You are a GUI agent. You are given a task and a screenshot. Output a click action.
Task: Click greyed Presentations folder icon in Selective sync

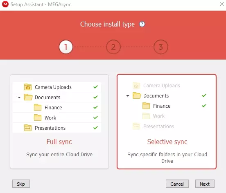click(x=136, y=126)
